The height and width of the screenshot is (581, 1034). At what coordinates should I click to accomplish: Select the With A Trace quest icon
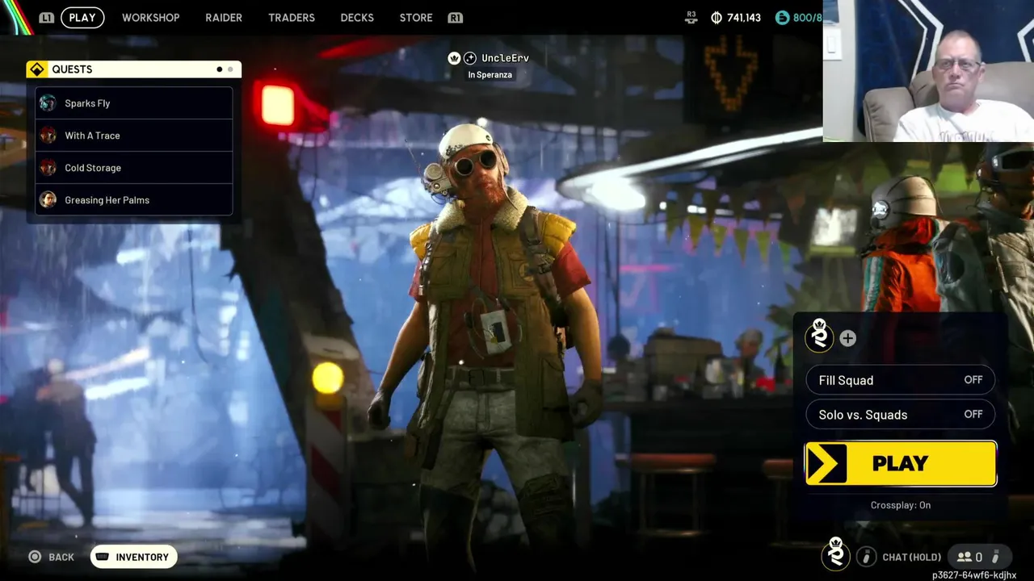tap(48, 136)
